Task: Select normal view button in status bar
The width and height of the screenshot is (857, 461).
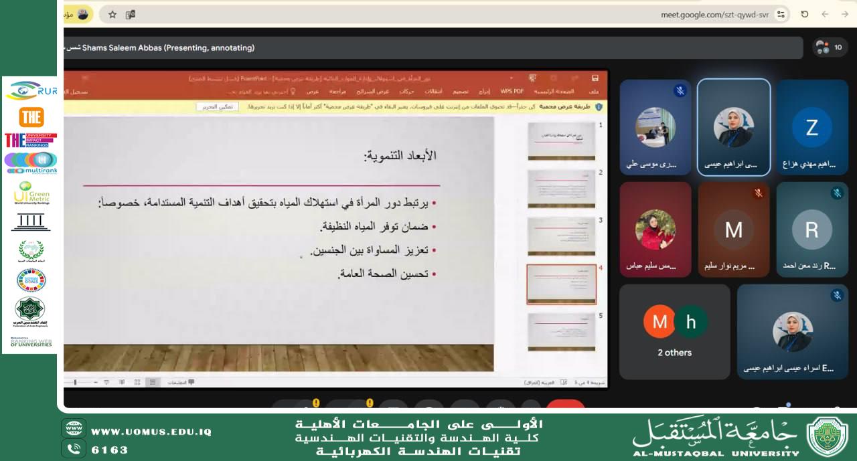Action: [153, 382]
